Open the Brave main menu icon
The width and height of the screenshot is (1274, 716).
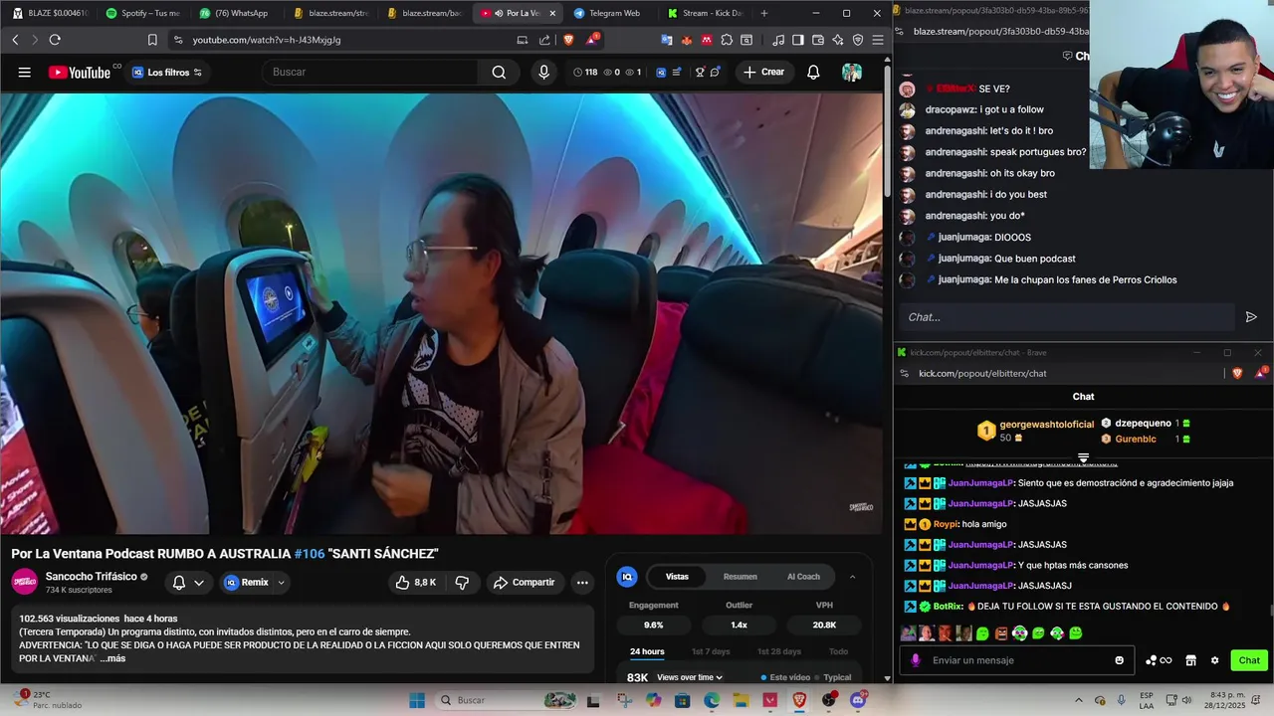click(x=878, y=40)
